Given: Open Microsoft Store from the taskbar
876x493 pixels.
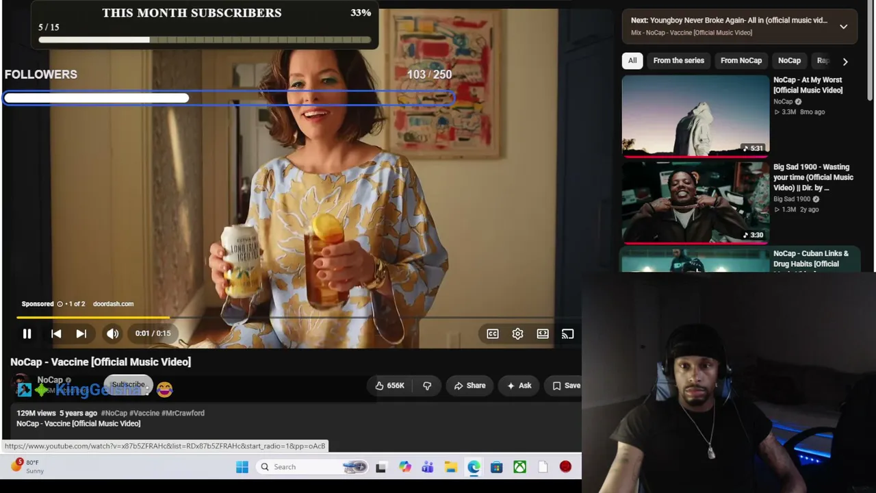Looking at the screenshot, I should pyautogui.click(x=496, y=467).
